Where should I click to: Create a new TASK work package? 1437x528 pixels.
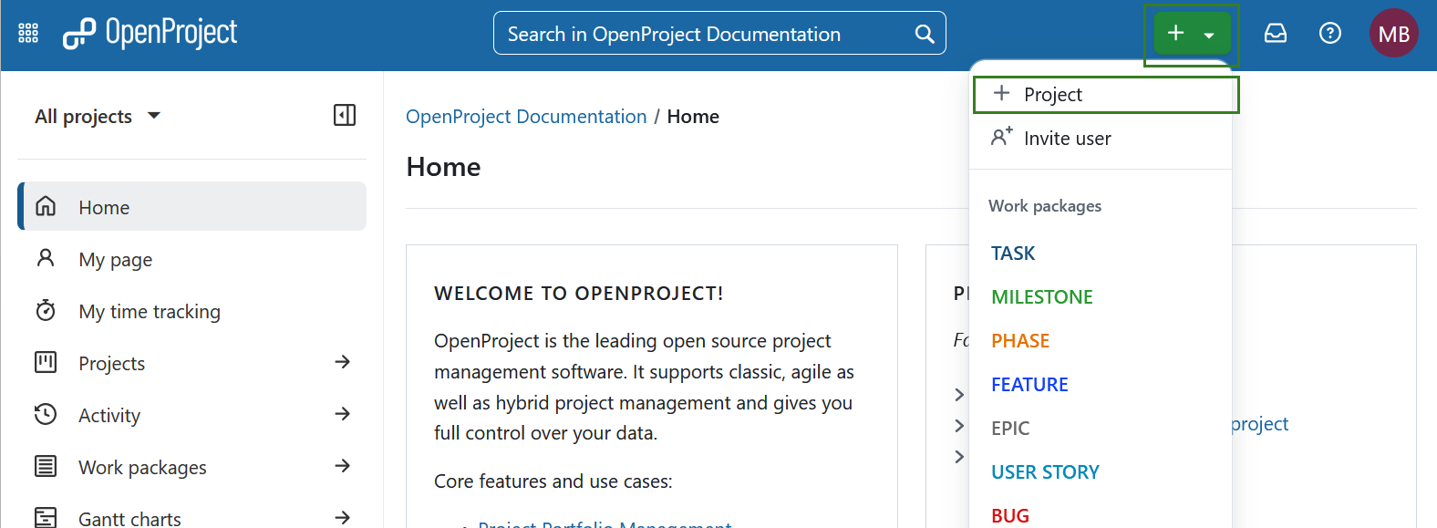click(x=1013, y=254)
